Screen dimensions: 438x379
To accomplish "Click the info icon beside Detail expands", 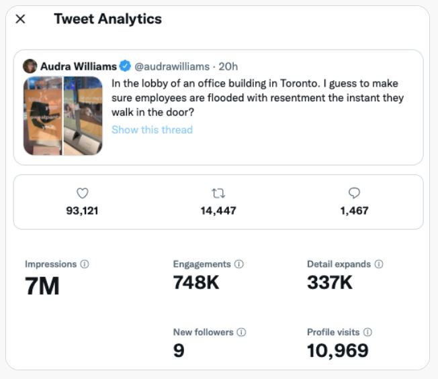I will coord(379,264).
